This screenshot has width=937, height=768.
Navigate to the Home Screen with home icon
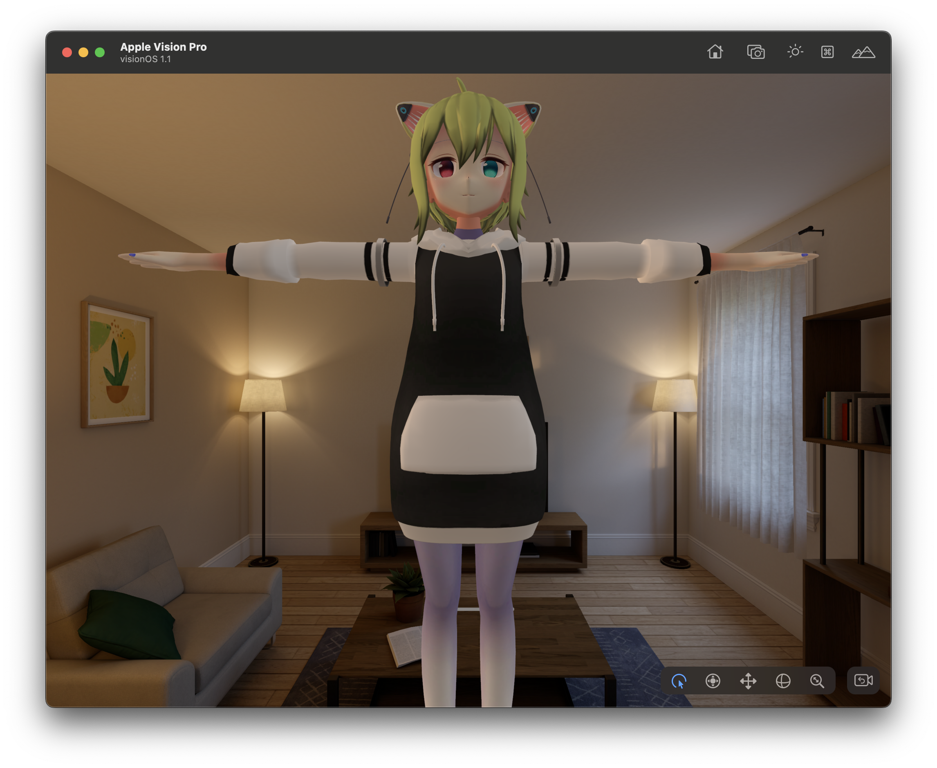(715, 52)
